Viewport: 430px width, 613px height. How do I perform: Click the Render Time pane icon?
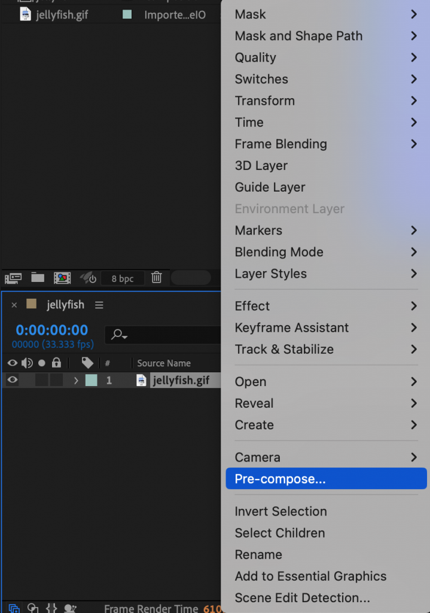(x=70, y=608)
